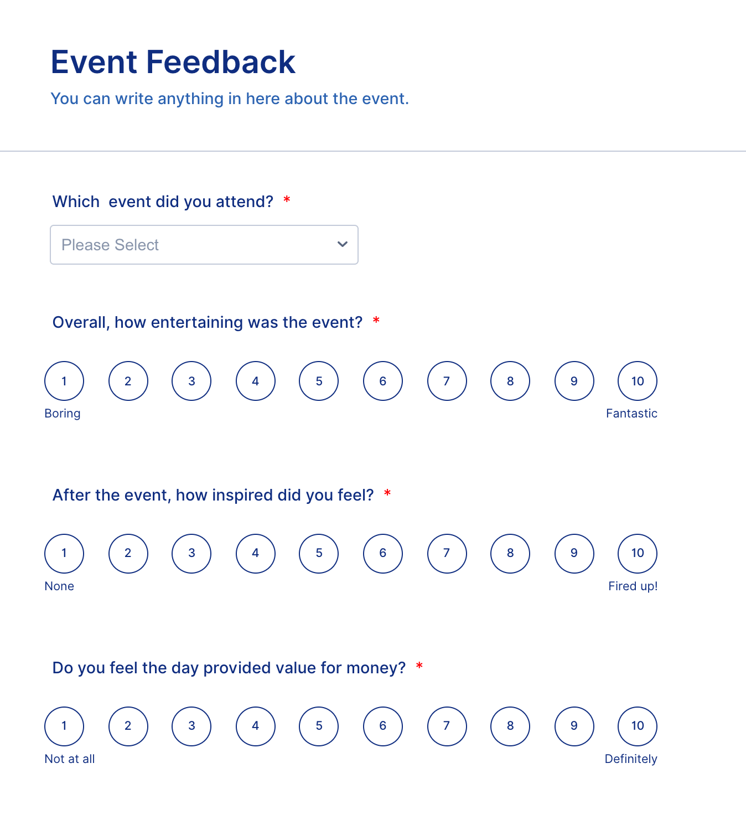
Task: Click the Event Feedback heading
Action: point(173,61)
